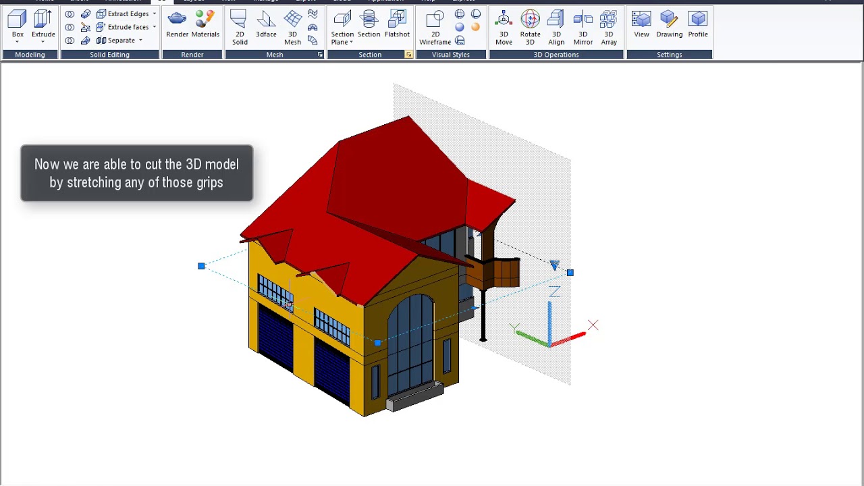The height and width of the screenshot is (486, 864).
Task: Open Drawing settings
Action: [x=669, y=24]
